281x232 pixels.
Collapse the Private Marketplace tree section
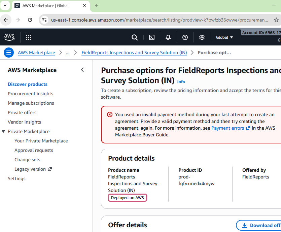3,131
